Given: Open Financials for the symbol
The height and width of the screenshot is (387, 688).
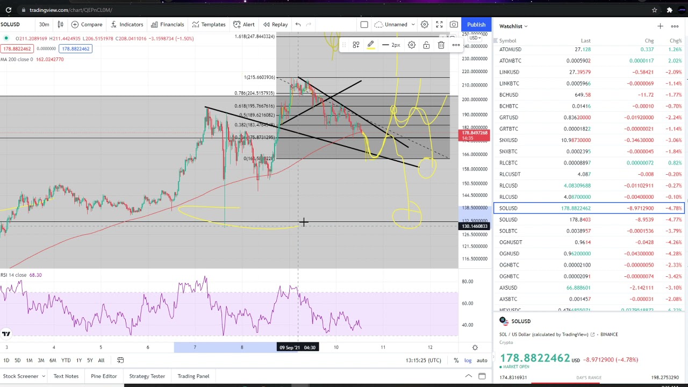Looking at the screenshot, I should click(x=167, y=24).
